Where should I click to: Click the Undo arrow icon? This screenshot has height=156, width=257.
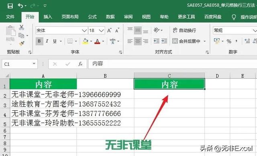[x=20, y=6]
